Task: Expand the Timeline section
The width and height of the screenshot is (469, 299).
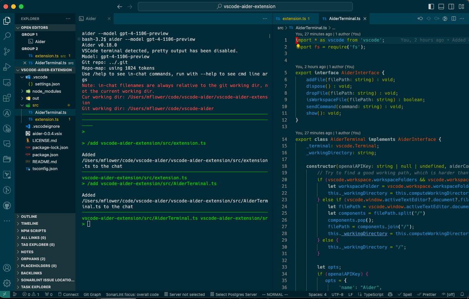Action: (x=45, y=224)
